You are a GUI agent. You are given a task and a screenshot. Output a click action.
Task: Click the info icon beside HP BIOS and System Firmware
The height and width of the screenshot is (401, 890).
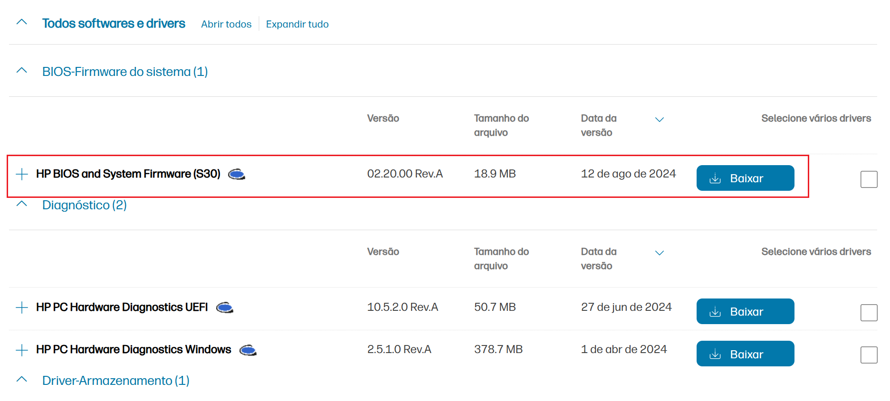click(x=236, y=175)
